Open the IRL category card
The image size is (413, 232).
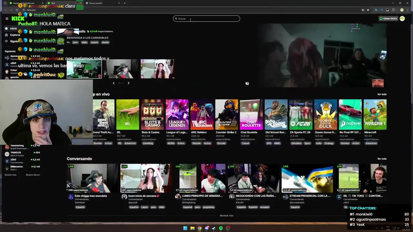(128, 114)
